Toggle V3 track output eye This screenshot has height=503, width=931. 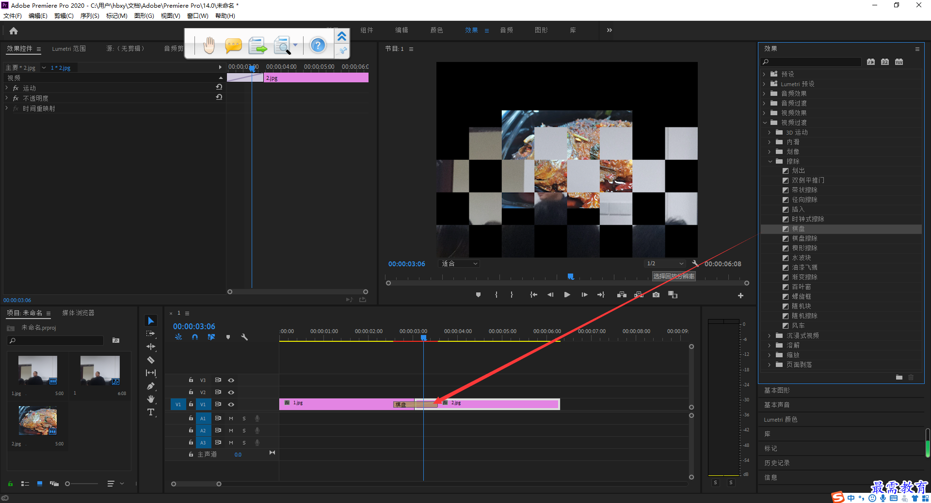click(x=231, y=380)
